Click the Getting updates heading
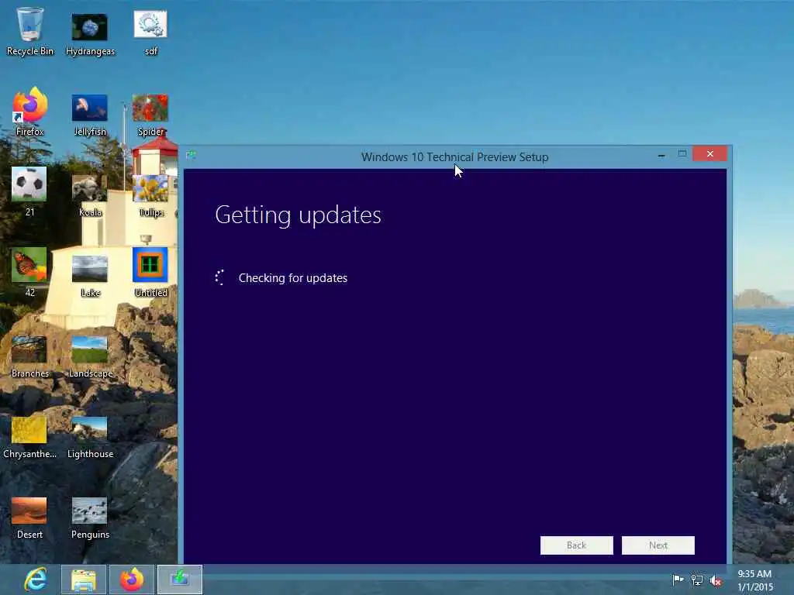This screenshot has height=595, width=794. point(299,215)
